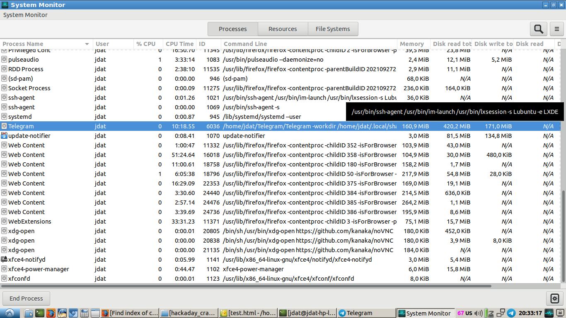Sort by Disk read total column header

451,44
